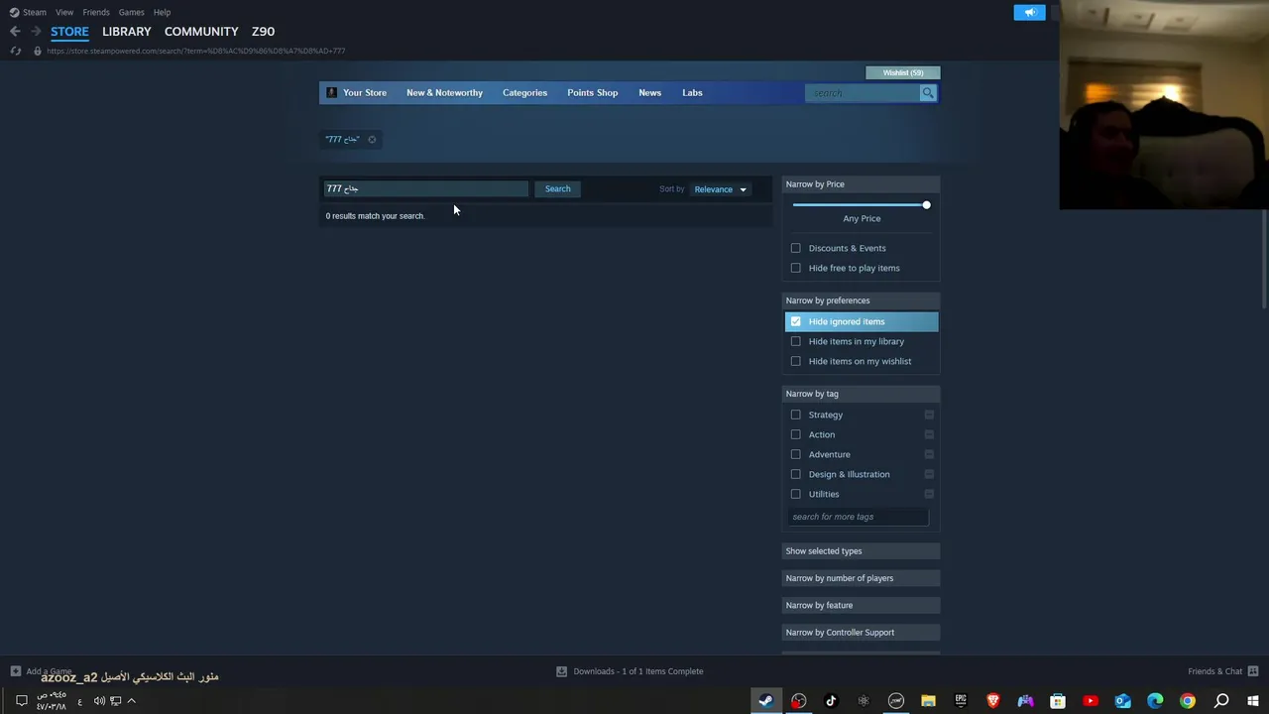Exclude the Action tag using its minus icon
Image resolution: width=1269 pixels, height=714 pixels.
coord(929,434)
